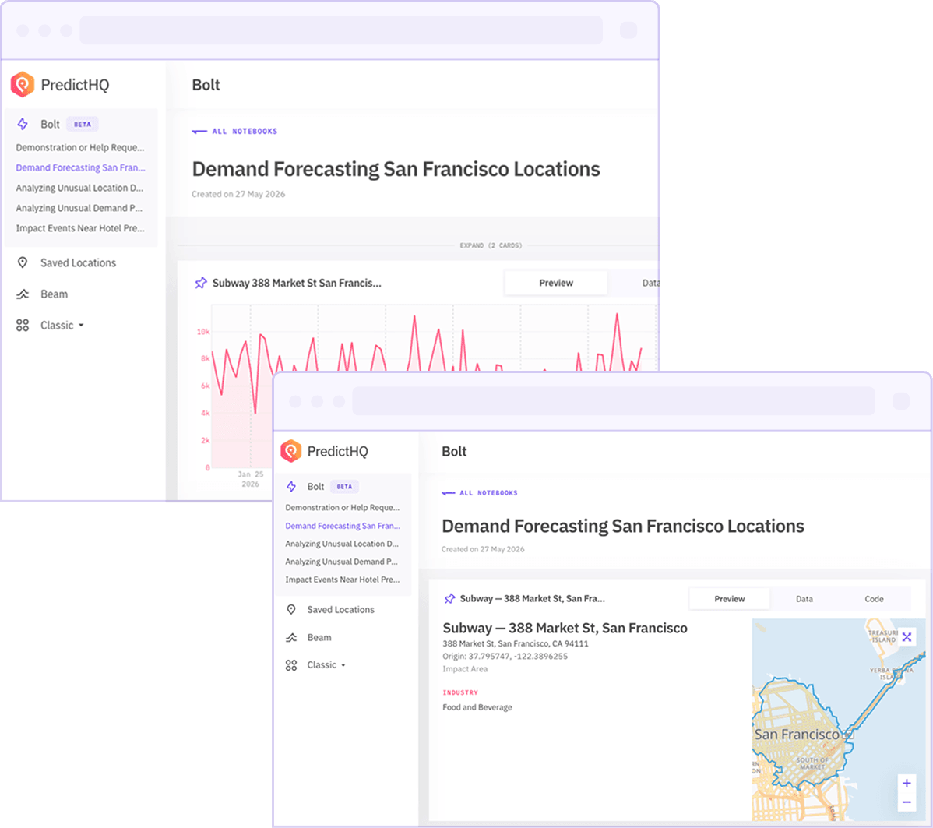Expand the map with the fullscreen icon

(x=907, y=637)
